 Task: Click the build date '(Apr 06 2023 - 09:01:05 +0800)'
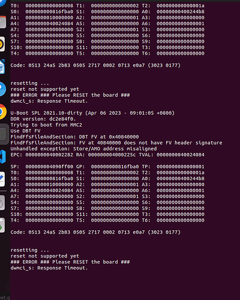coord(130,113)
